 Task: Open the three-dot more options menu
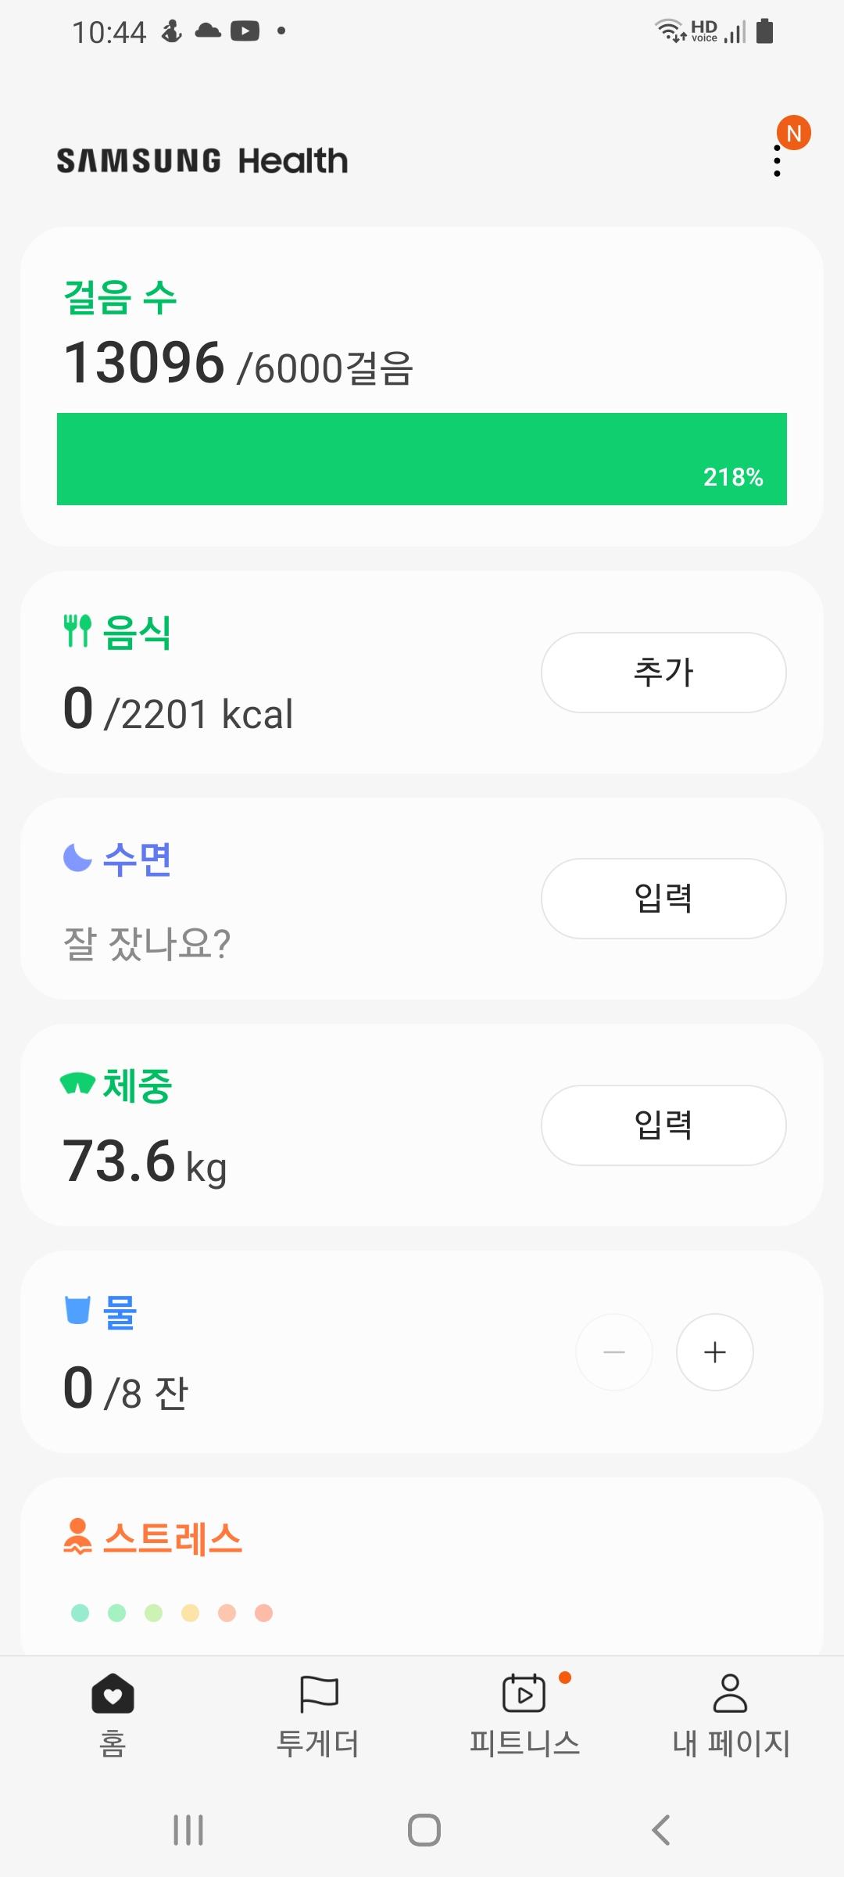(777, 160)
